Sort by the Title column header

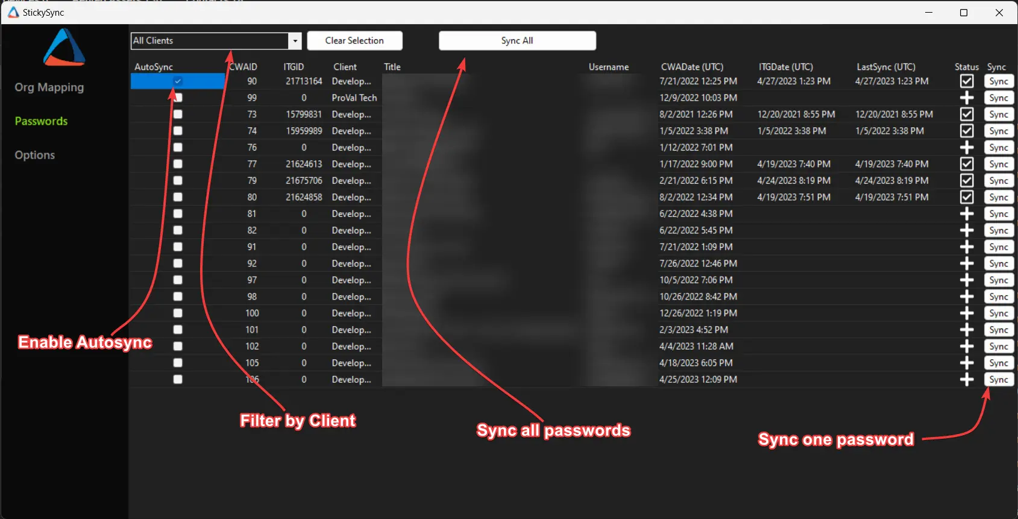392,67
